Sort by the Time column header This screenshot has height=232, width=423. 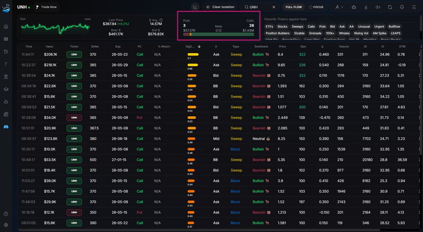[29, 47]
